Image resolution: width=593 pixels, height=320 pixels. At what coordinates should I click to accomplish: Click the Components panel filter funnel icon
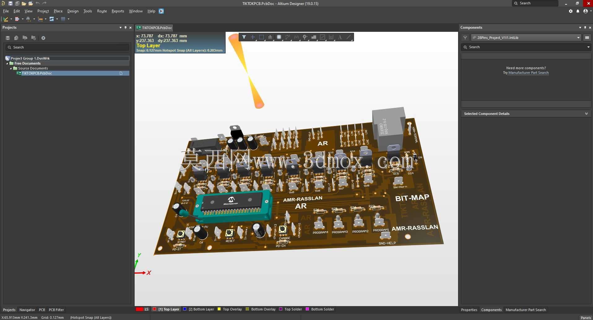465,38
